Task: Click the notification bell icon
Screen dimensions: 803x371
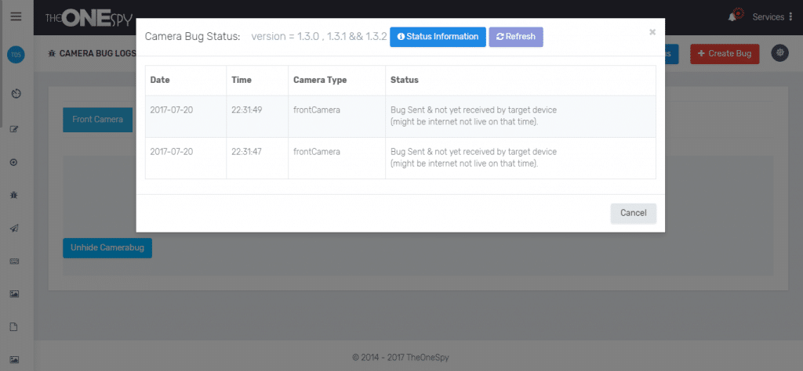Action: pos(734,16)
